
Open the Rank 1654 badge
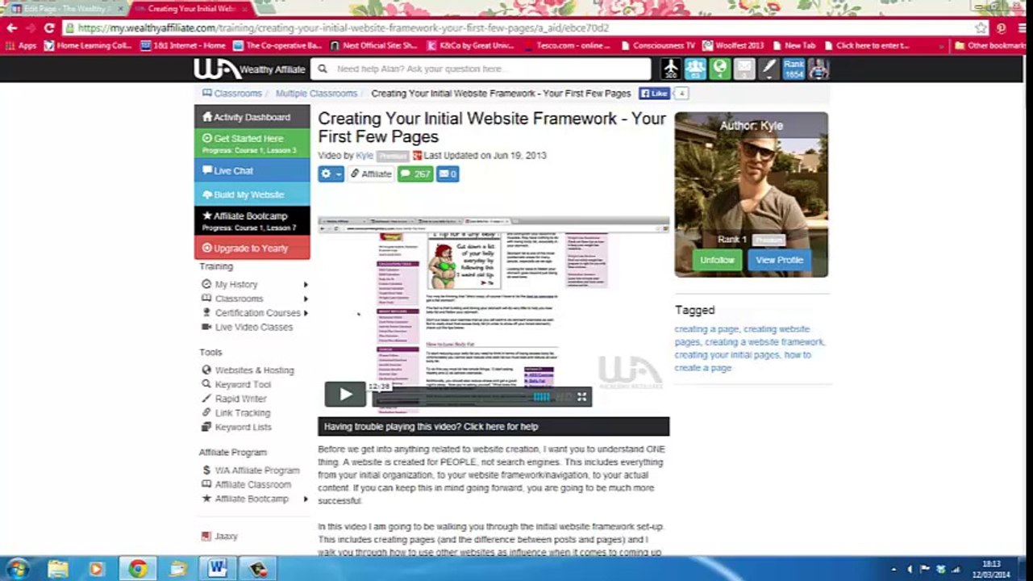(793, 69)
